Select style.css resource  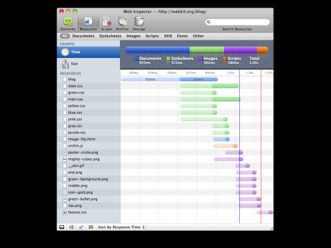click(88, 86)
